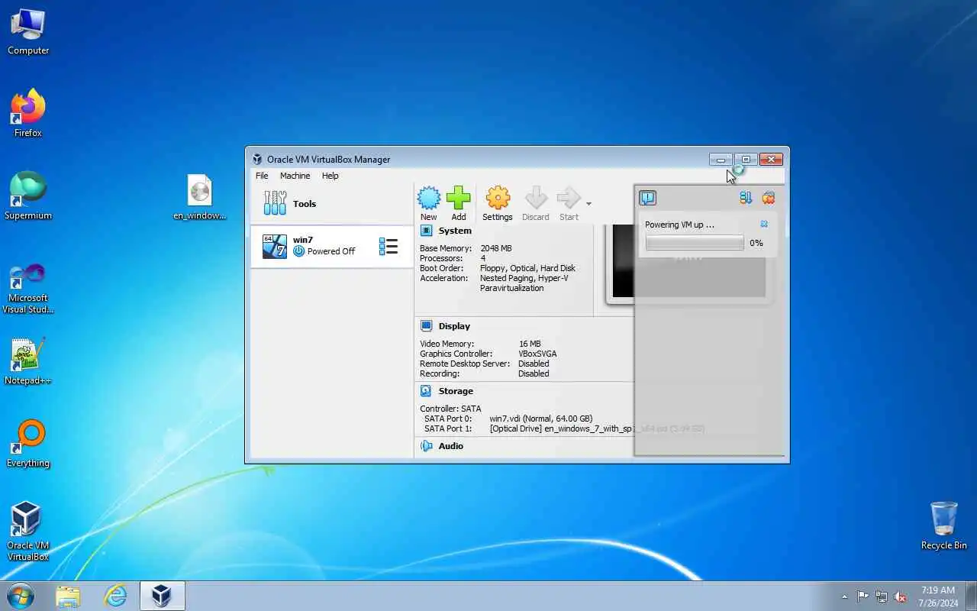Open the Help menu
The image size is (977, 611).
pyautogui.click(x=330, y=176)
